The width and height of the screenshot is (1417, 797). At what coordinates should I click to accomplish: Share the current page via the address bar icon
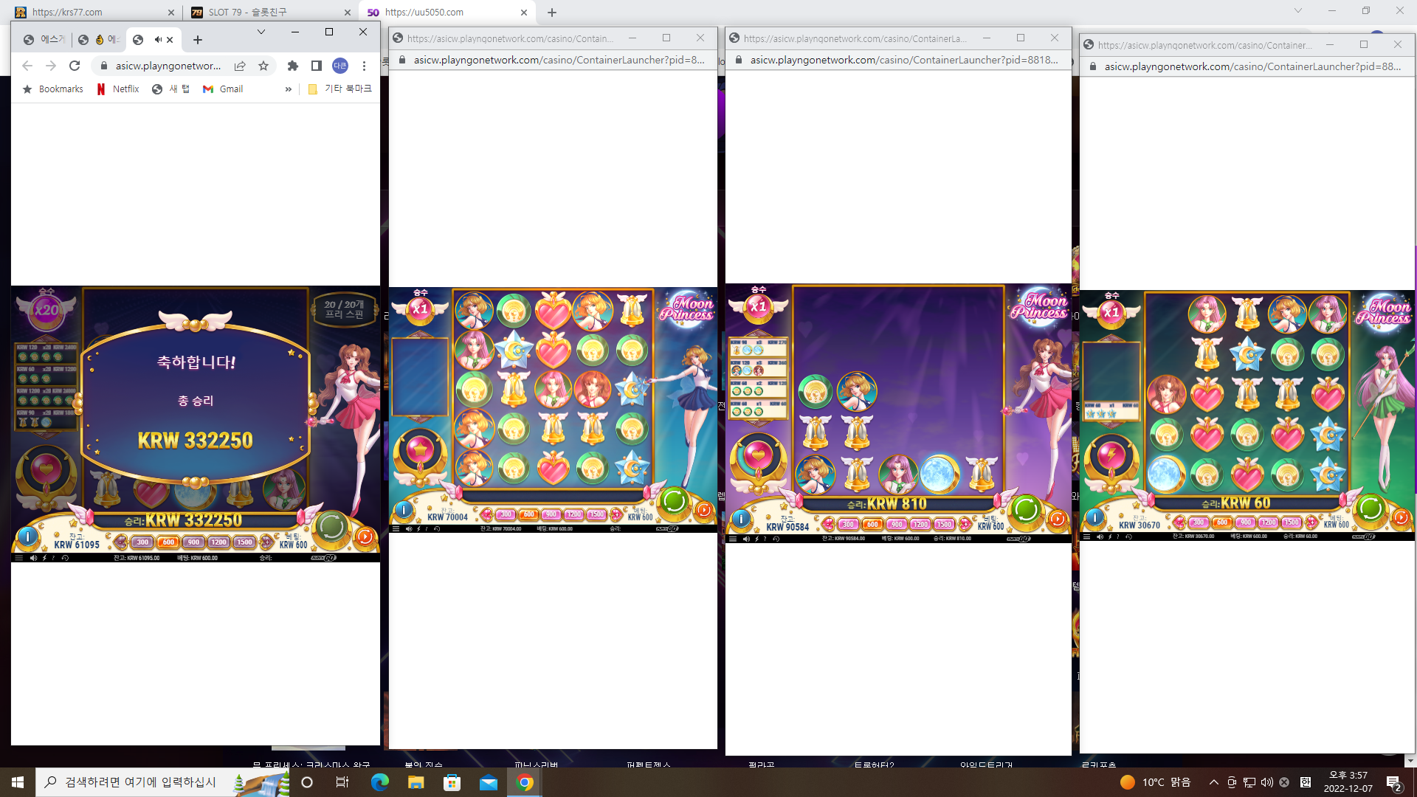(240, 66)
